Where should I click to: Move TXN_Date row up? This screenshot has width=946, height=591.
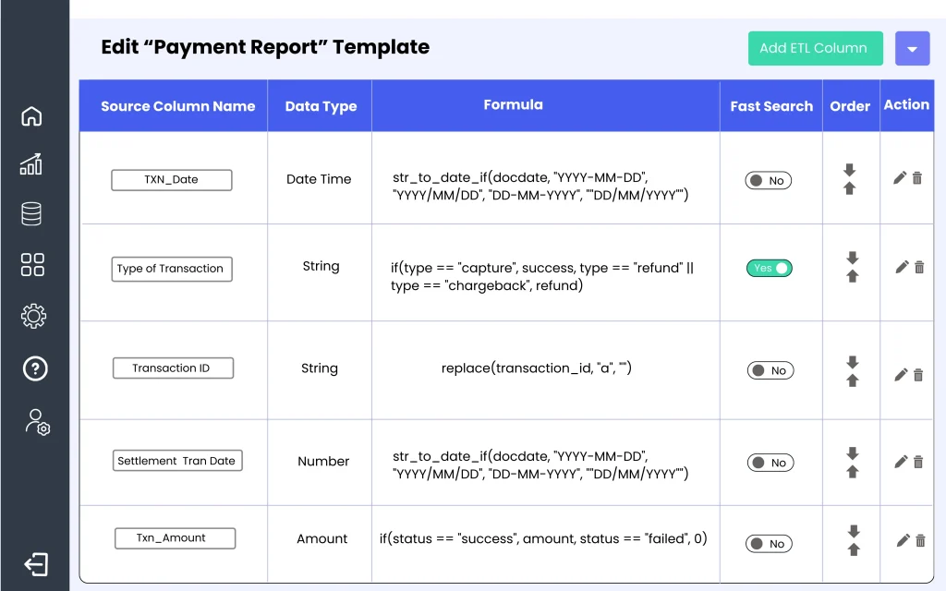pyautogui.click(x=850, y=188)
